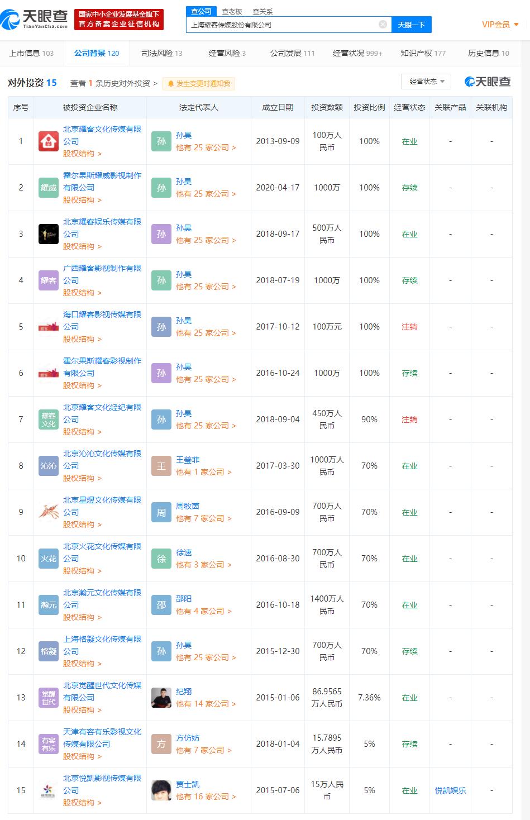The height and width of the screenshot is (820, 530).
Task: Open the 经营状态 filter dropdown
Action: point(426,82)
